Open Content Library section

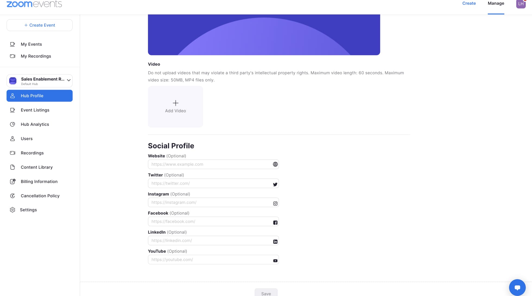point(36,167)
